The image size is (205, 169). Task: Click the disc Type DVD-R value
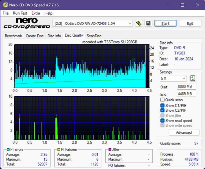(179, 48)
